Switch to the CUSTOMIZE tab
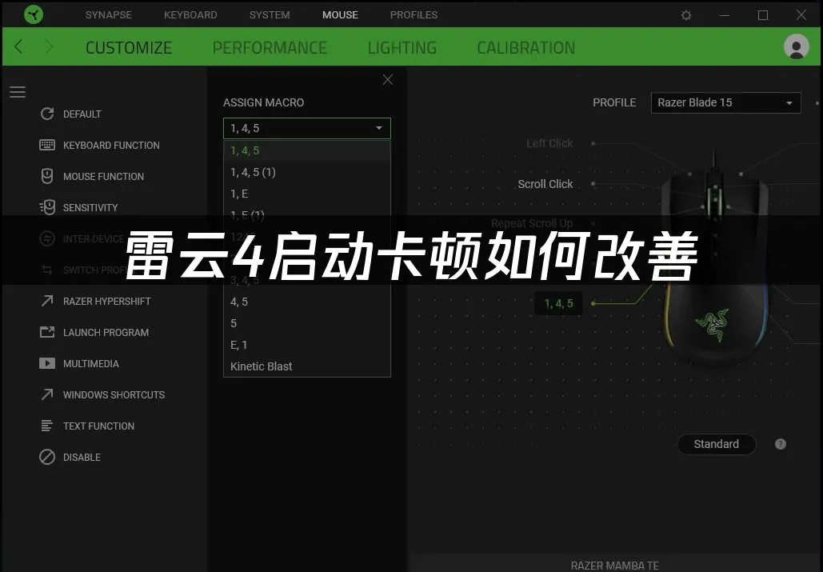The image size is (823, 572). tap(129, 48)
